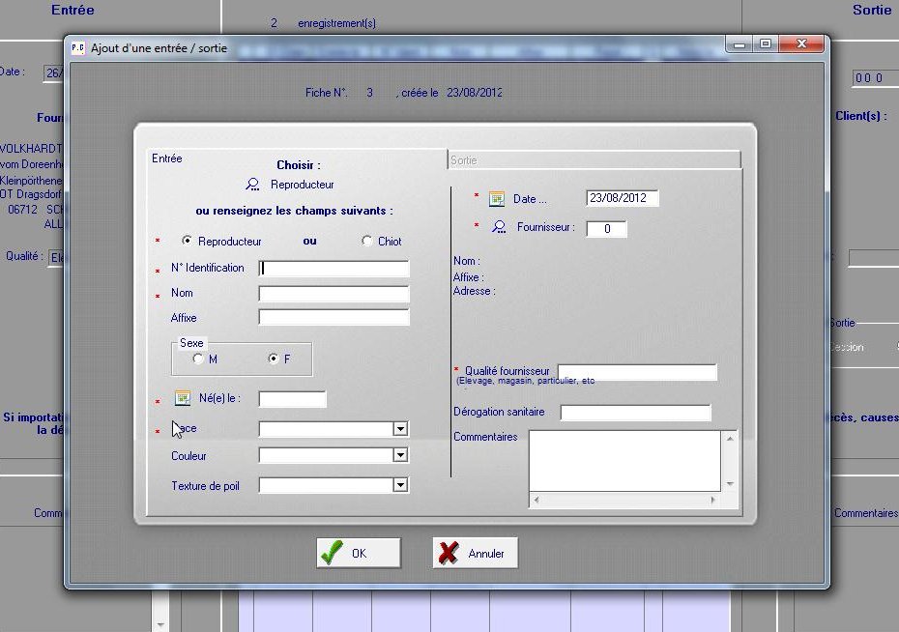Click the Qualité fournisseur text field
The width and height of the screenshot is (899, 632).
(637, 373)
